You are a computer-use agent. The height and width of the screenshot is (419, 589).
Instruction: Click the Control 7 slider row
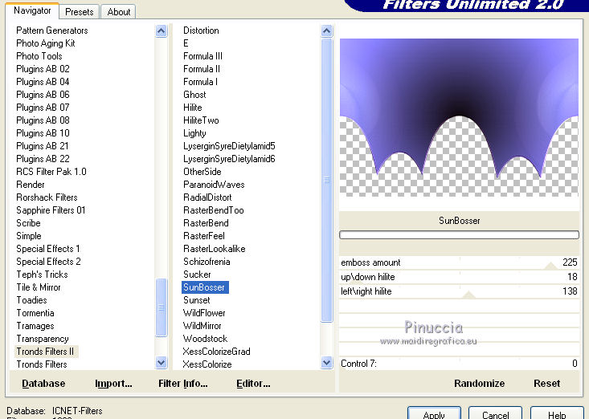tap(459, 364)
